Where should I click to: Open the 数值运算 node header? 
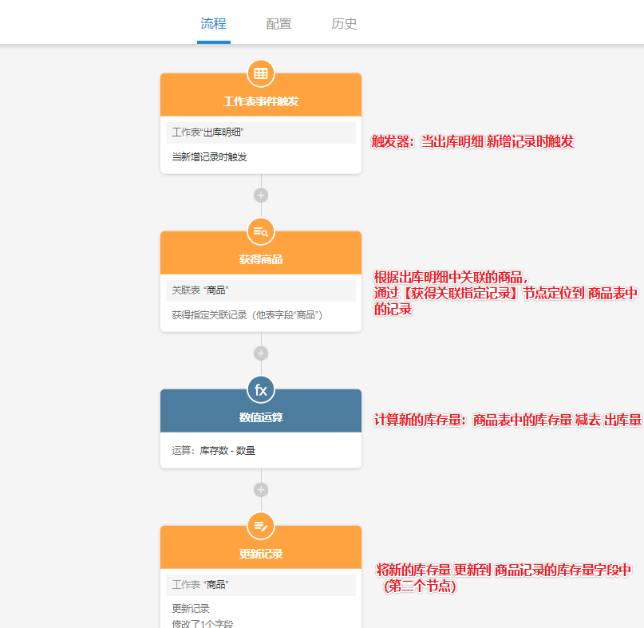[261, 417]
